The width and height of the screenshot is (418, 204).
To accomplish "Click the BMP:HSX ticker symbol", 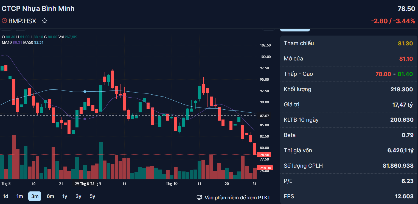I will coord(22,21).
